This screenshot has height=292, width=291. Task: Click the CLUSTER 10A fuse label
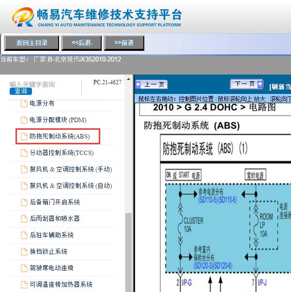(194, 225)
